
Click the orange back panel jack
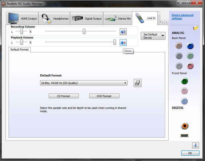pyautogui.click(x=179, y=46)
